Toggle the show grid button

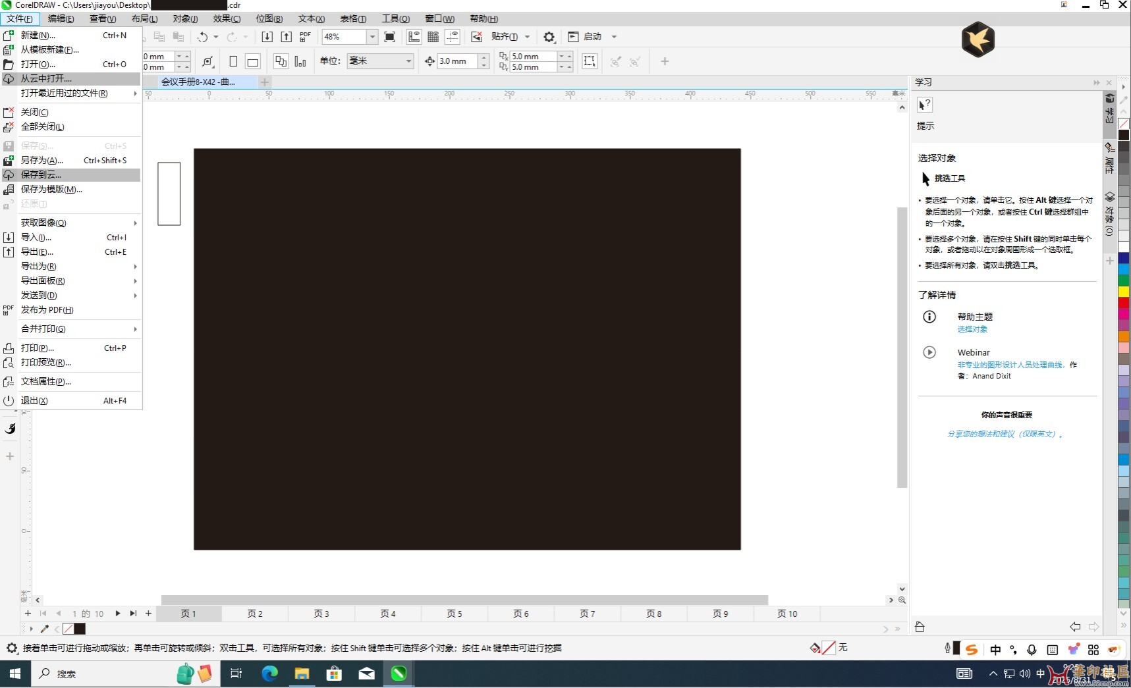pyautogui.click(x=433, y=37)
